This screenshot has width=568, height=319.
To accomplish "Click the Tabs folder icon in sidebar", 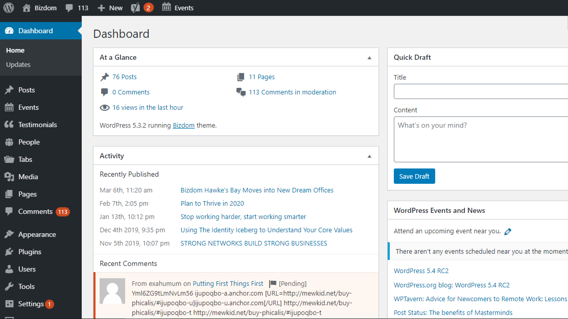I will click(x=9, y=159).
